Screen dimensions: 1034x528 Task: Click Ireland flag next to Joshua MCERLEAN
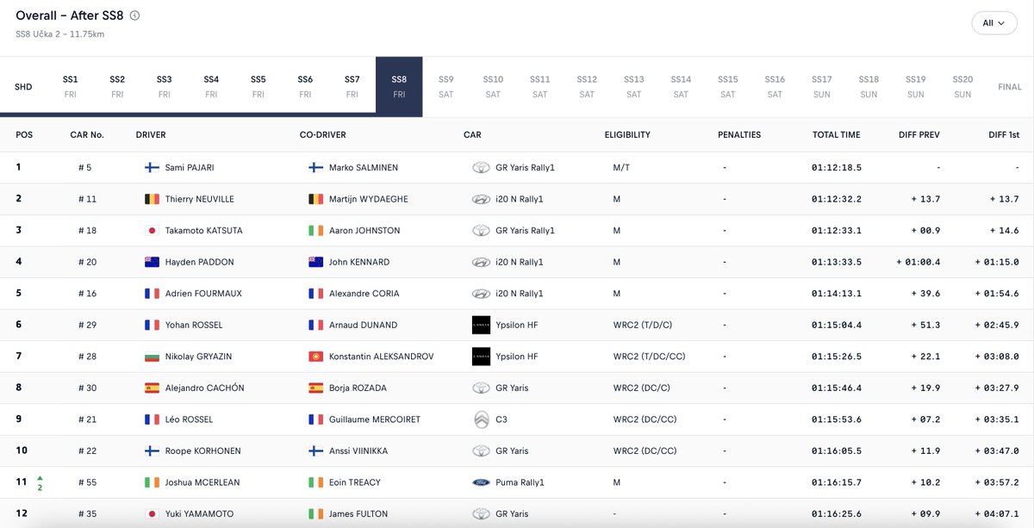[x=153, y=482]
